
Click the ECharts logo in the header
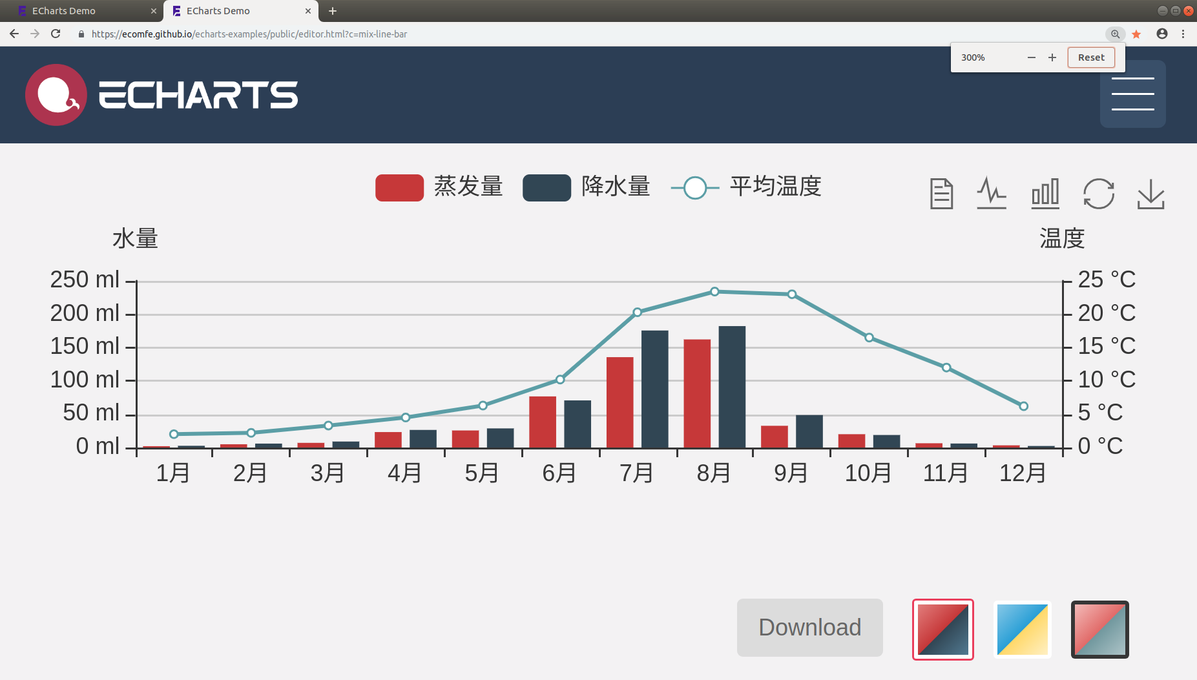coord(161,94)
